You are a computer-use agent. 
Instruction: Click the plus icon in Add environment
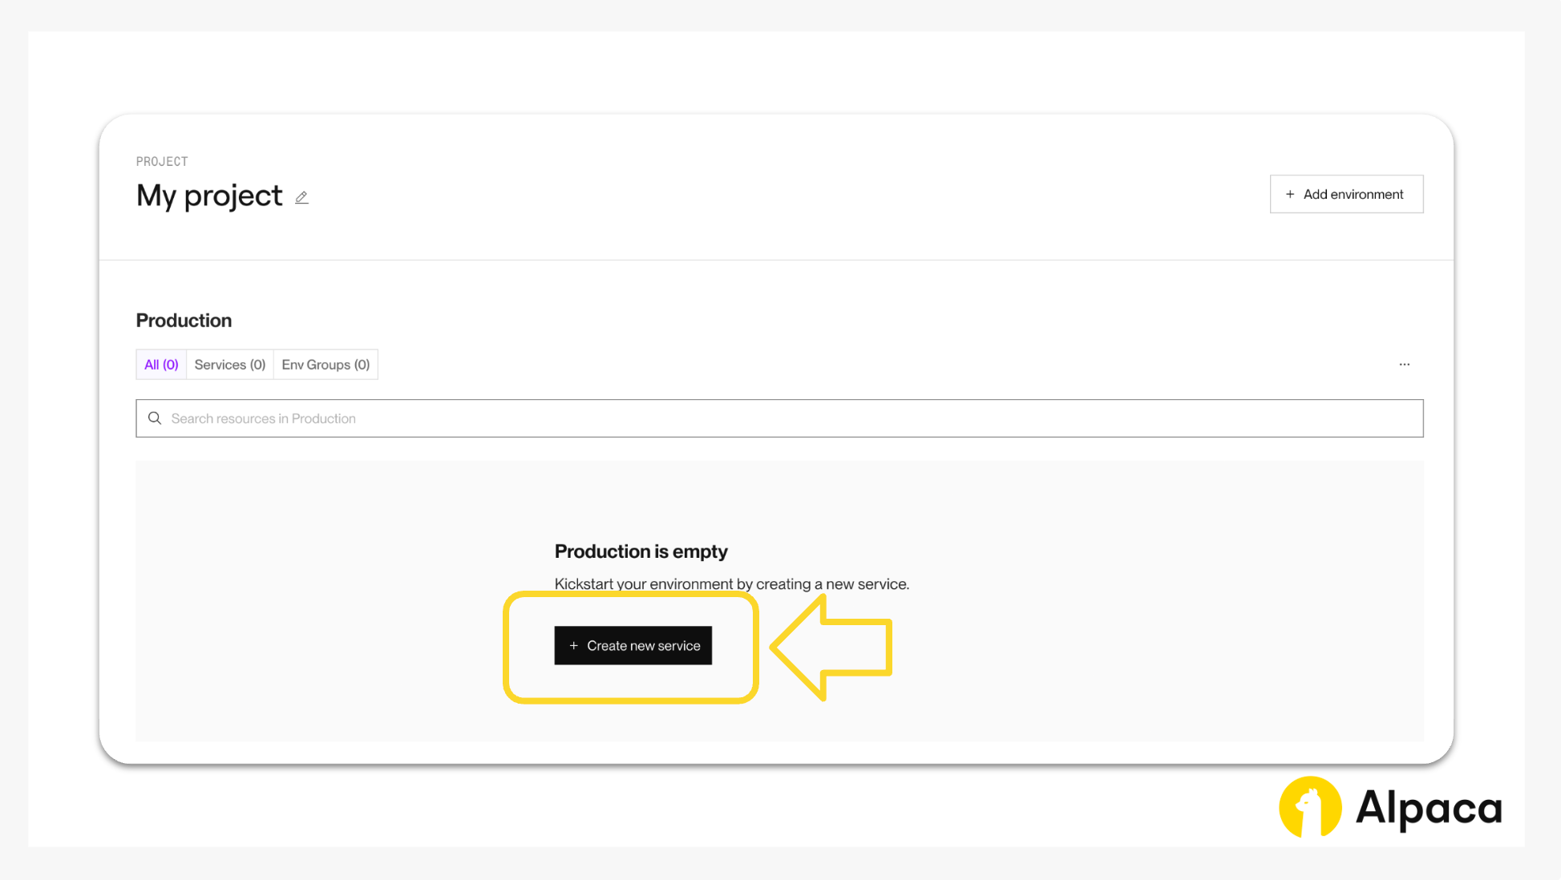(x=1290, y=194)
